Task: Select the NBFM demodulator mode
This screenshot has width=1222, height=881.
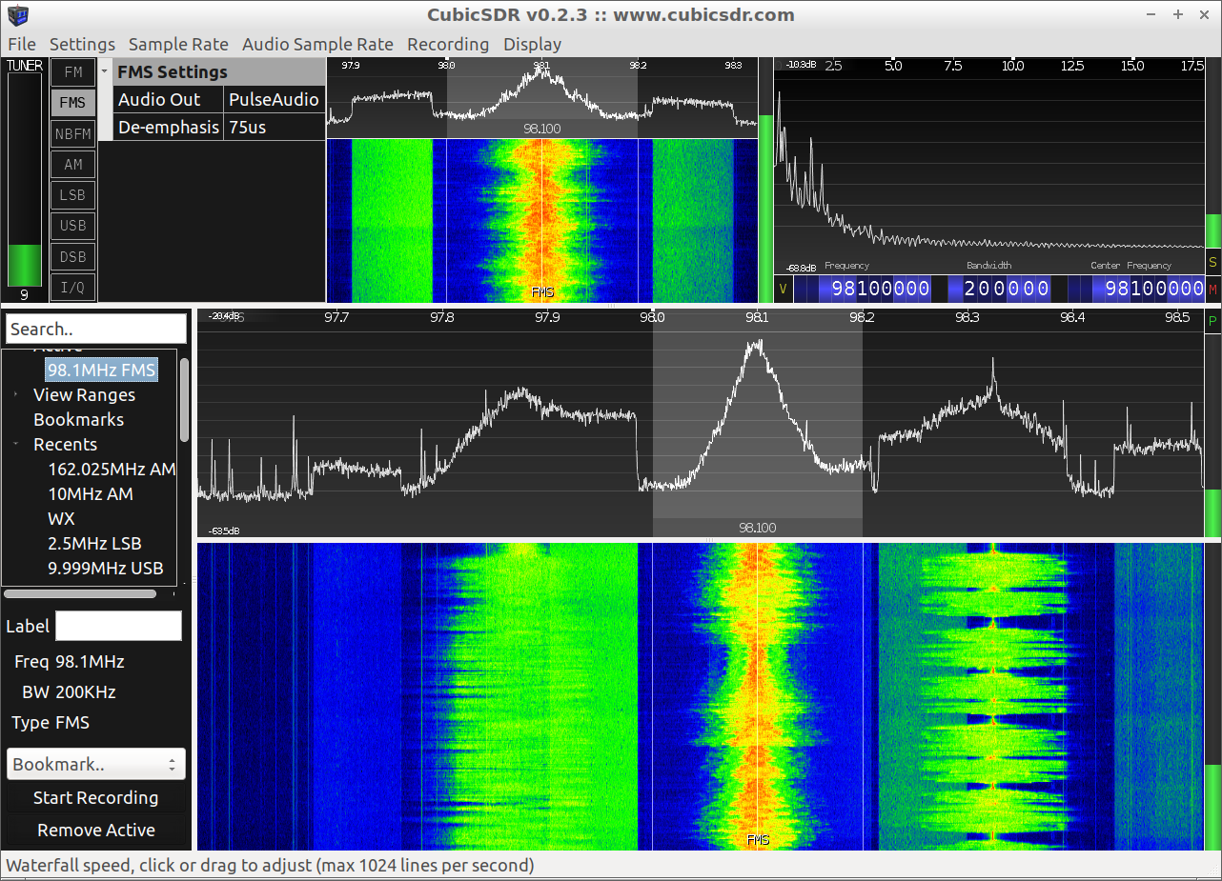Action: [73, 134]
